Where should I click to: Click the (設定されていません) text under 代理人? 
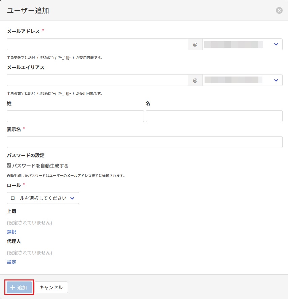tap(30, 252)
